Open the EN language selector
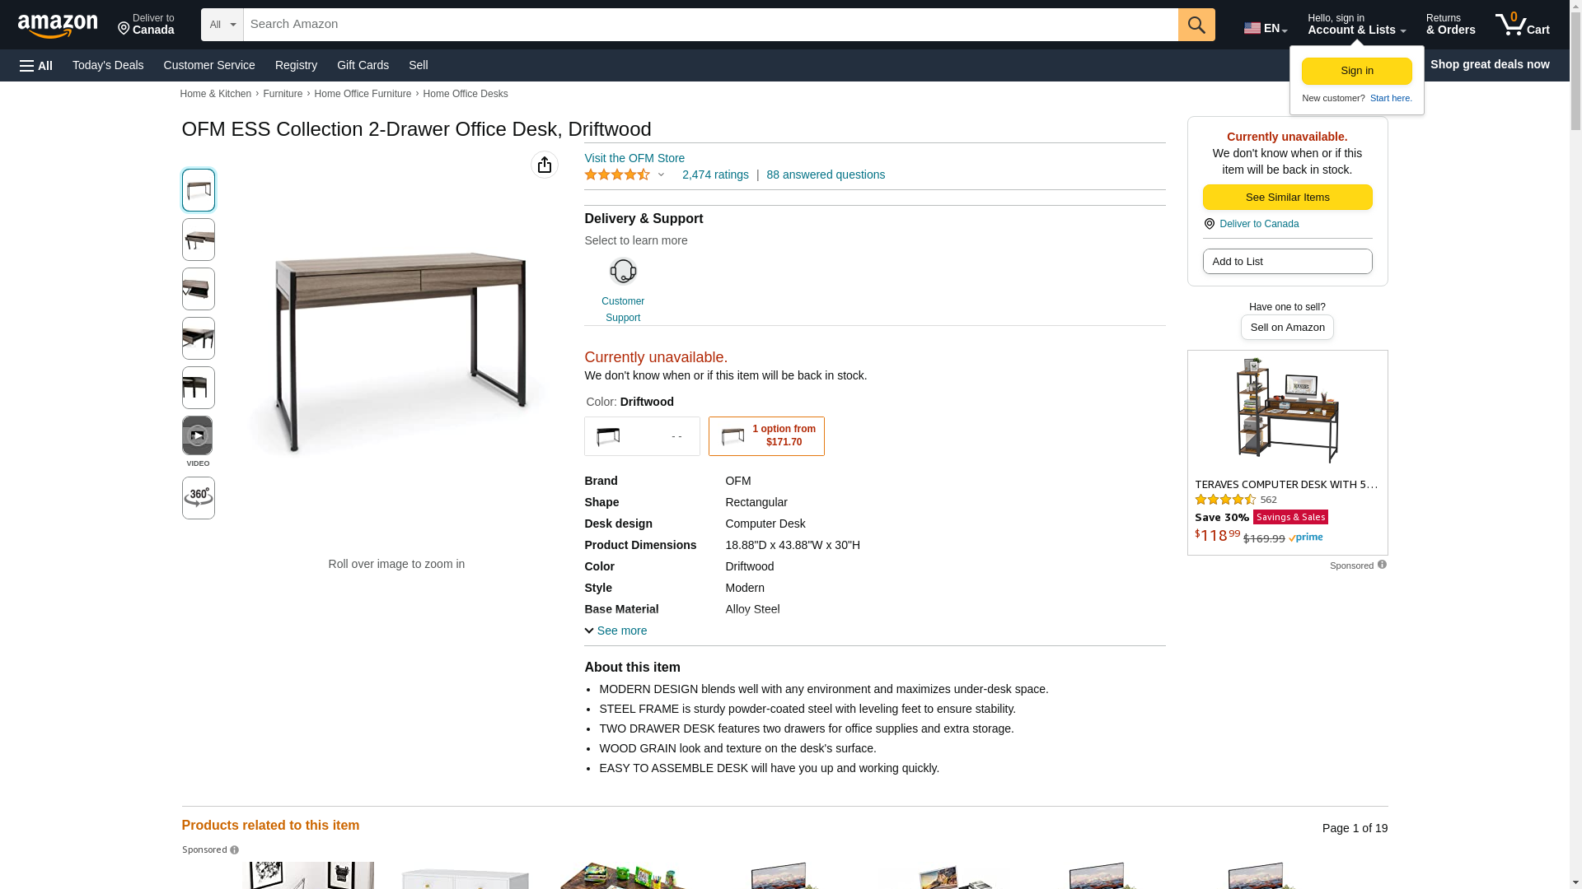This screenshot has height=889, width=1582. point(1265,28)
